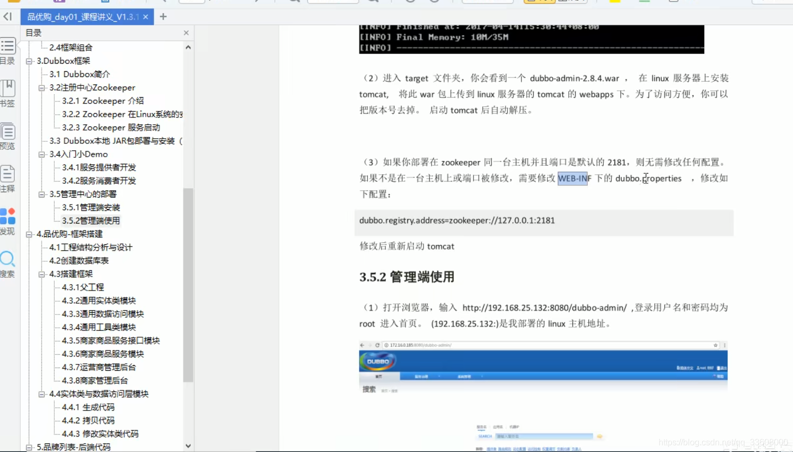Collapse the 3.4入门小Demo node
Image resolution: width=793 pixels, height=452 pixels.
[42, 154]
